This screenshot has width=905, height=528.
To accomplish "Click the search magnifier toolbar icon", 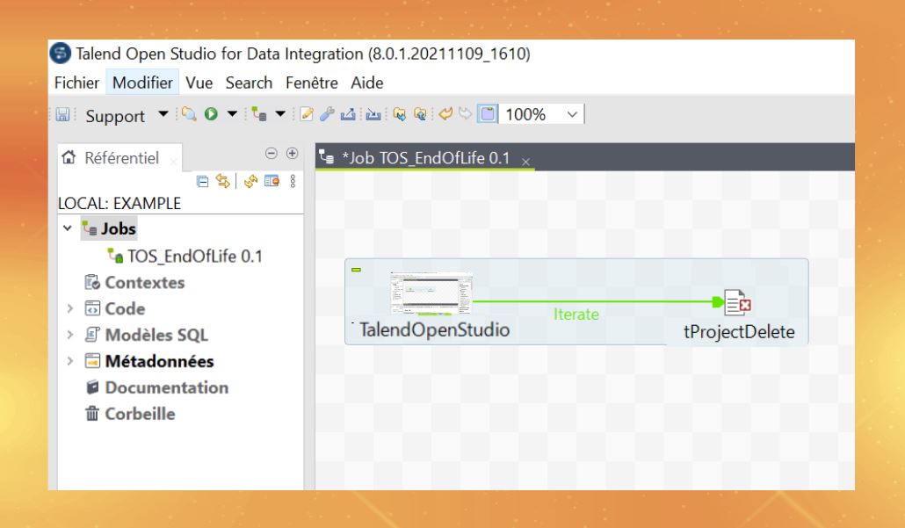I will tap(188, 115).
